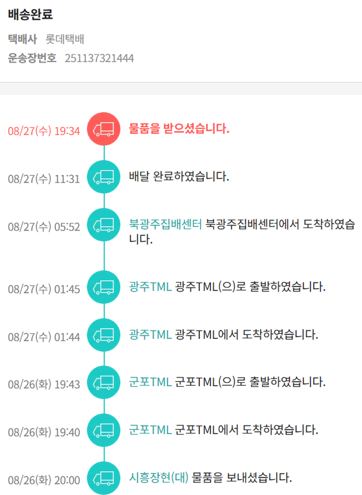Screen dimensions: 362x495
Task: Click the red truck icon at 19:34
Action: (103, 129)
